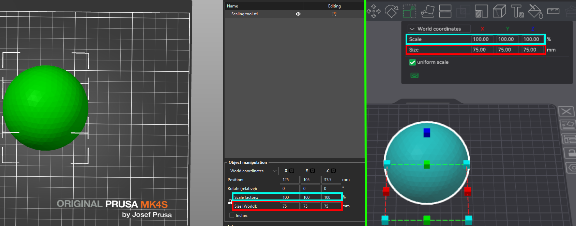
Task: Click the blue Z-axis scale handle
Action: [x=427, y=133]
